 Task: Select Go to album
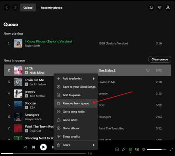[x=76, y=128]
